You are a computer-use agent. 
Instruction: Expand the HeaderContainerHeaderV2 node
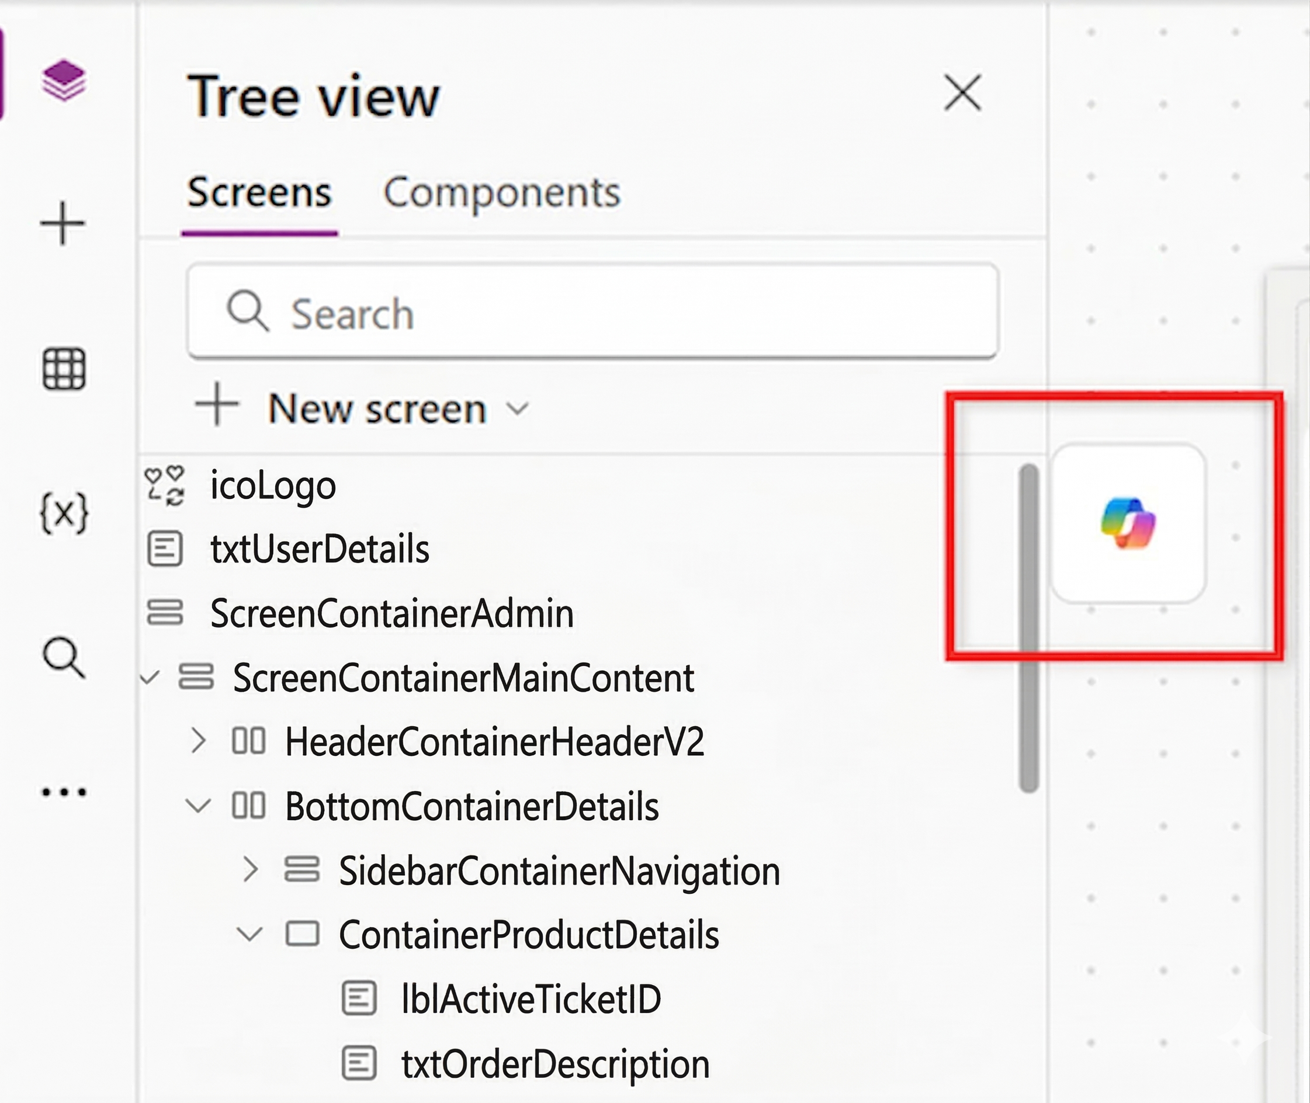pos(200,741)
